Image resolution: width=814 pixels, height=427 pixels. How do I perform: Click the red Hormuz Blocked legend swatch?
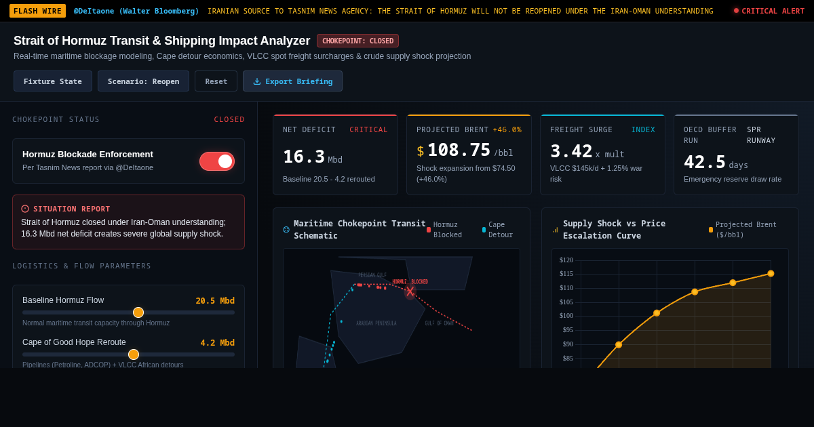pos(429,230)
